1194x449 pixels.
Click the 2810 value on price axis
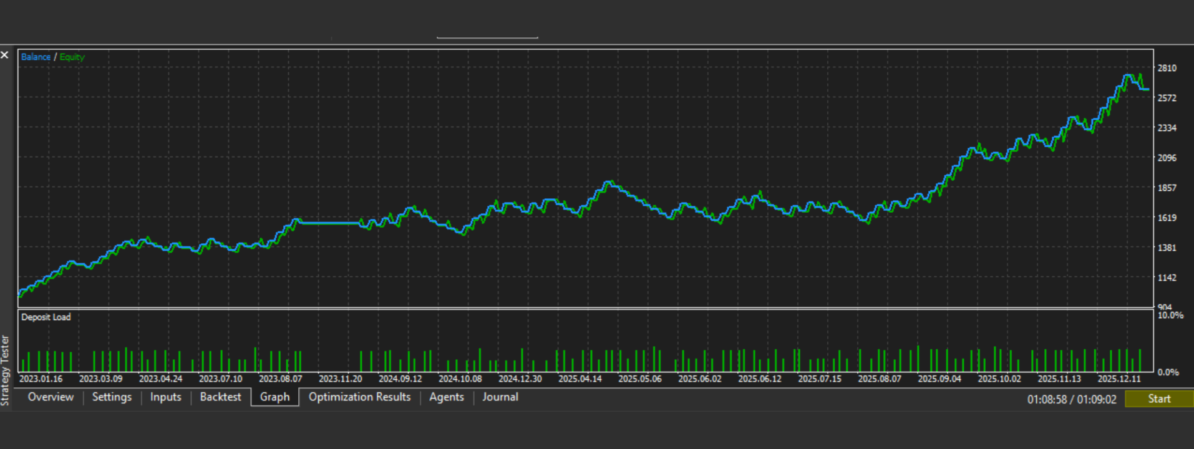click(x=1167, y=68)
